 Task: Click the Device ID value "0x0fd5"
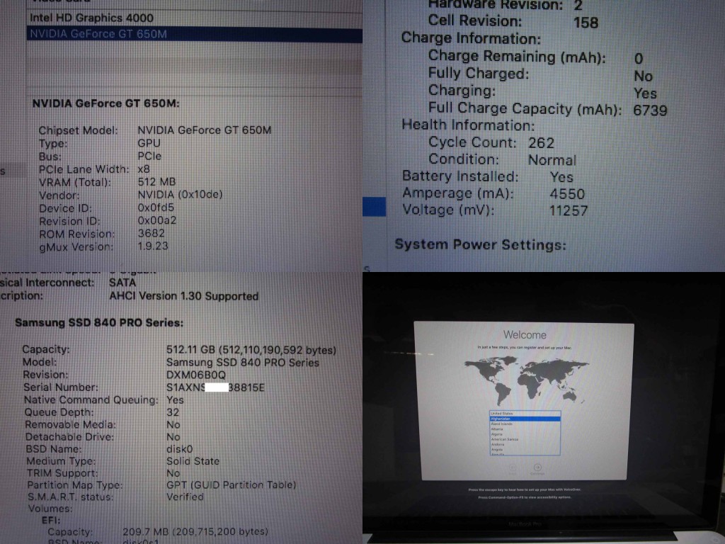[x=156, y=208]
